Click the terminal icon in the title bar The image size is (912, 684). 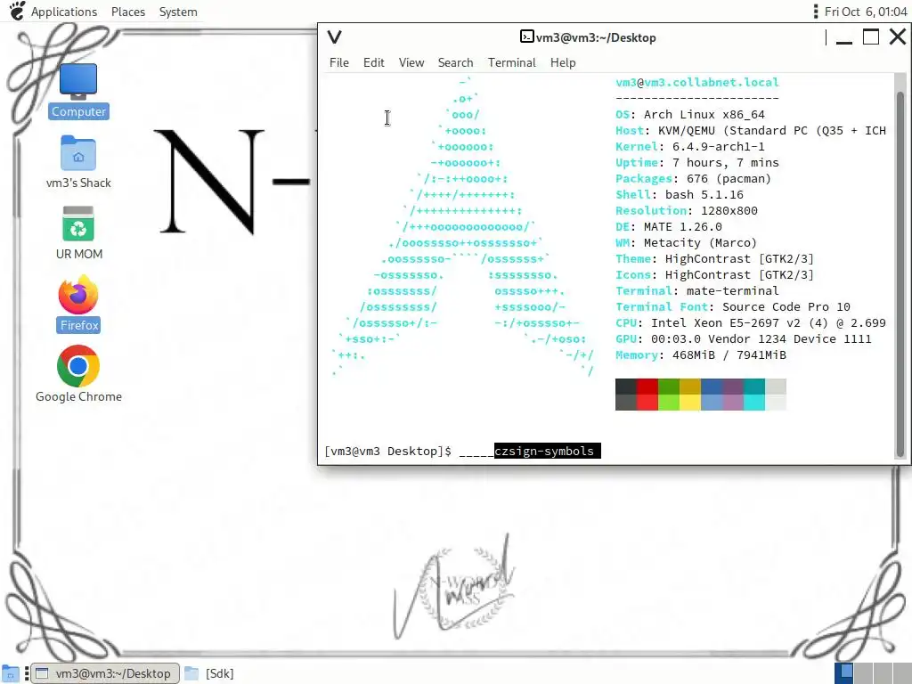[526, 37]
